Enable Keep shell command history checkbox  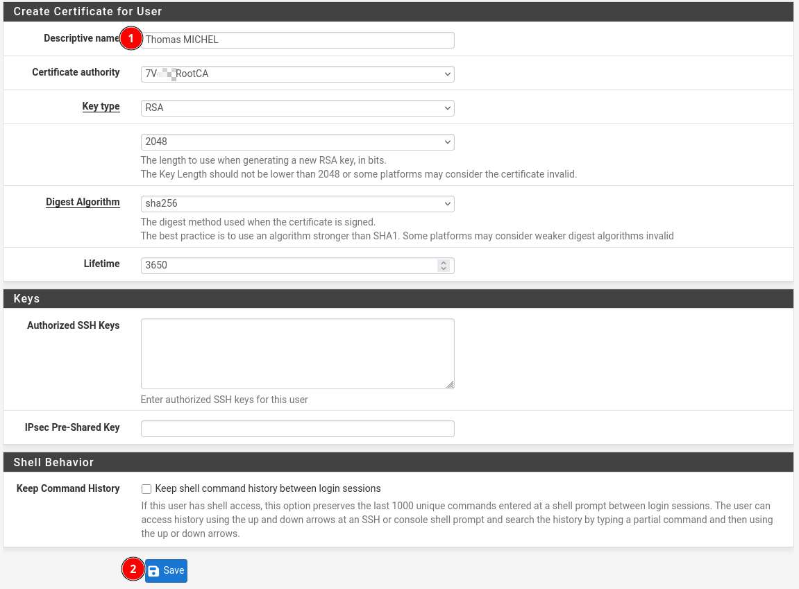(x=146, y=489)
